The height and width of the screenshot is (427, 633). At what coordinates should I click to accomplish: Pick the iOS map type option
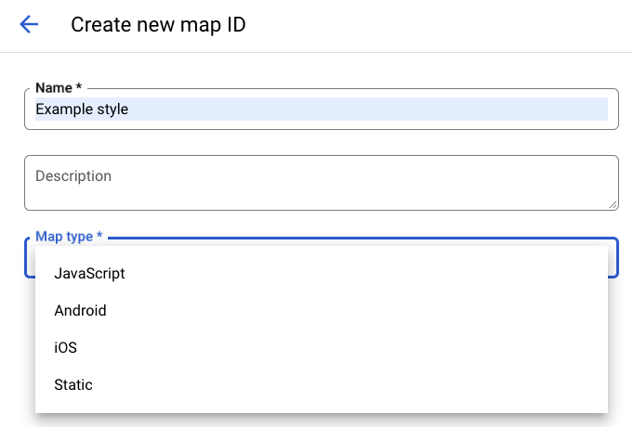point(65,348)
